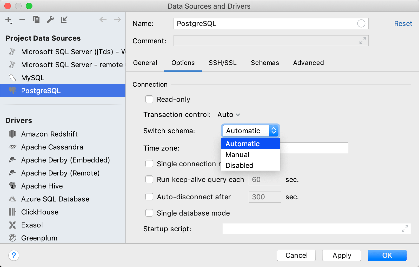Click the Apply button
Image resolution: width=419 pixels, height=267 pixels.
coord(341,255)
